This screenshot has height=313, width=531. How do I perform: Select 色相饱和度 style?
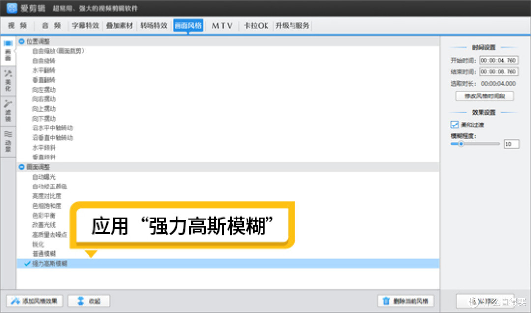pos(47,206)
